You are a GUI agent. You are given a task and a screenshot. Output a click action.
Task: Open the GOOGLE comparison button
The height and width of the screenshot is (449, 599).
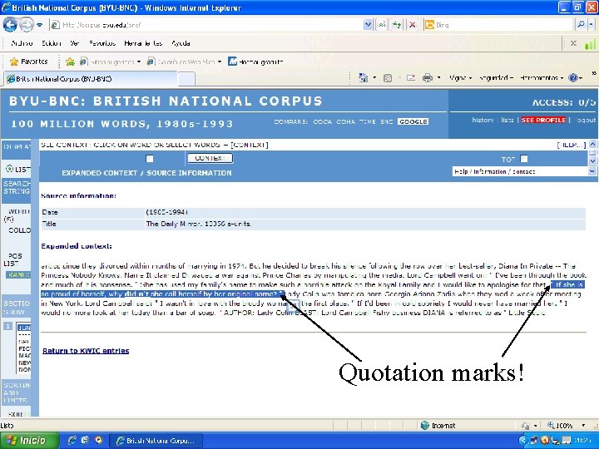pyautogui.click(x=413, y=121)
